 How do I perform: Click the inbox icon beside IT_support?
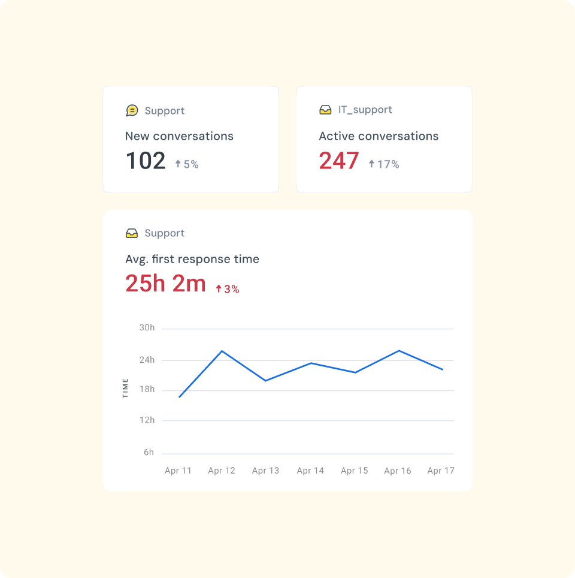pyautogui.click(x=325, y=110)
